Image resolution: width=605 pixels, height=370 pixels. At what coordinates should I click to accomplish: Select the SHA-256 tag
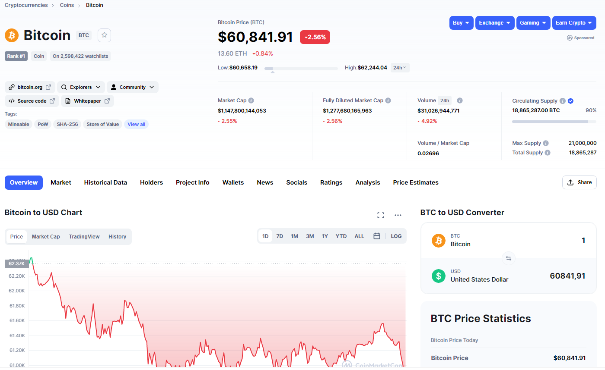[67, 124]
